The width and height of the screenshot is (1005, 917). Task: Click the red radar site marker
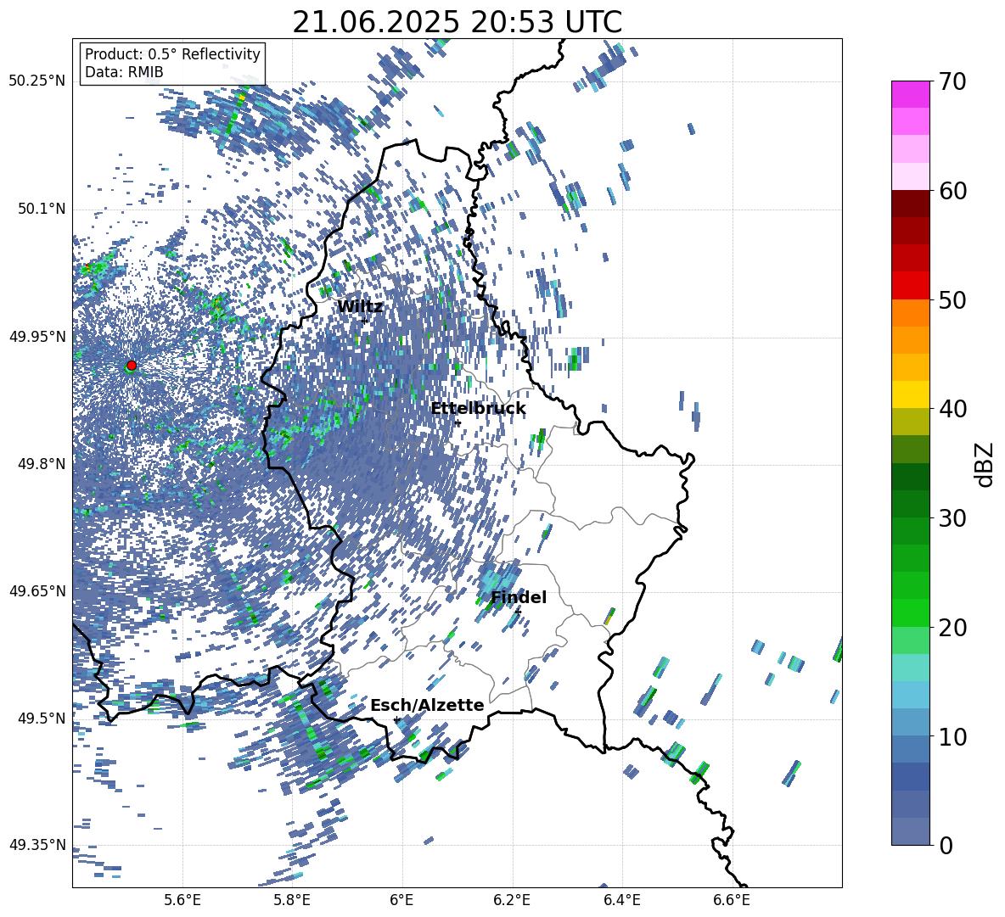point(132,365)
